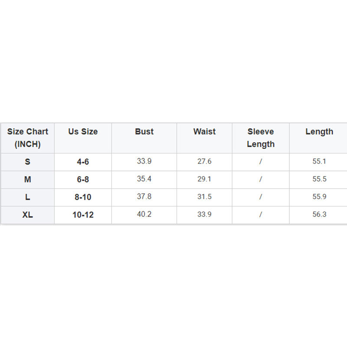
Task: Select the 56.3 length value for XL
Action: (x=319, y=214)
